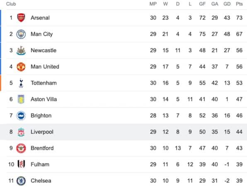
Task: Click the Brighton club crest
Action: pos(21,116)
